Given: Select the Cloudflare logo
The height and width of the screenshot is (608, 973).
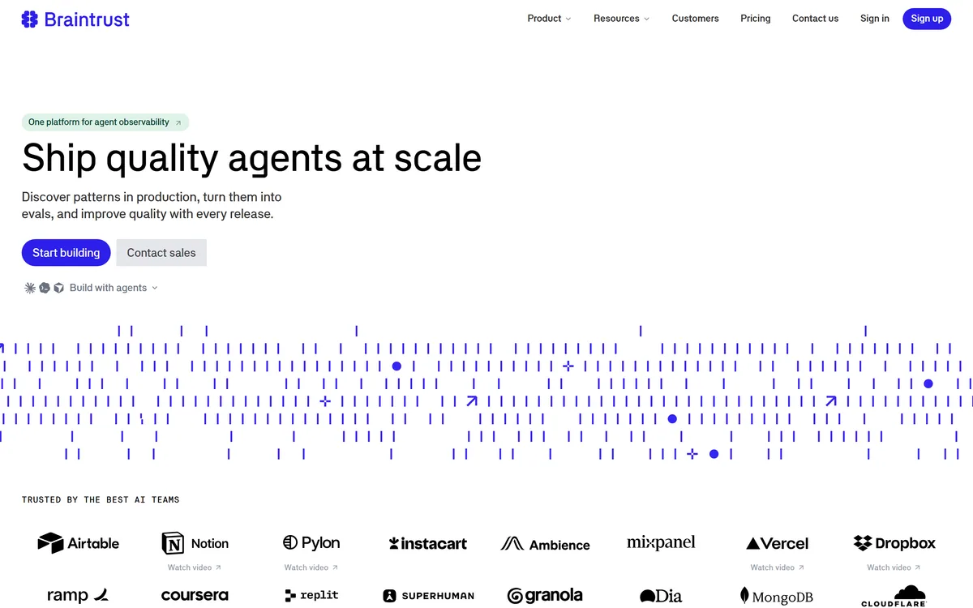Looking at the screenshot, I should pyautogui.click(x=894, y=596).
